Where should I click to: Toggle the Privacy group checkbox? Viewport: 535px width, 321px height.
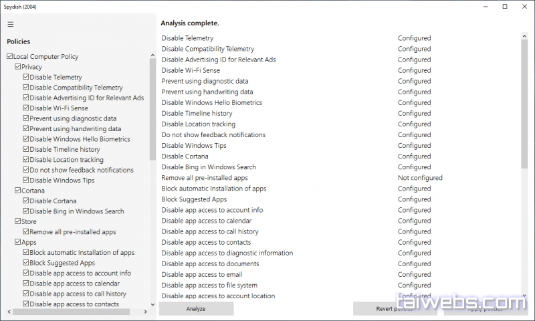click(18, 67)
